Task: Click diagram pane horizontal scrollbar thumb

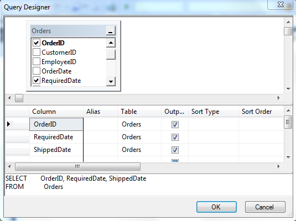Action: click(x=19, y=98)
